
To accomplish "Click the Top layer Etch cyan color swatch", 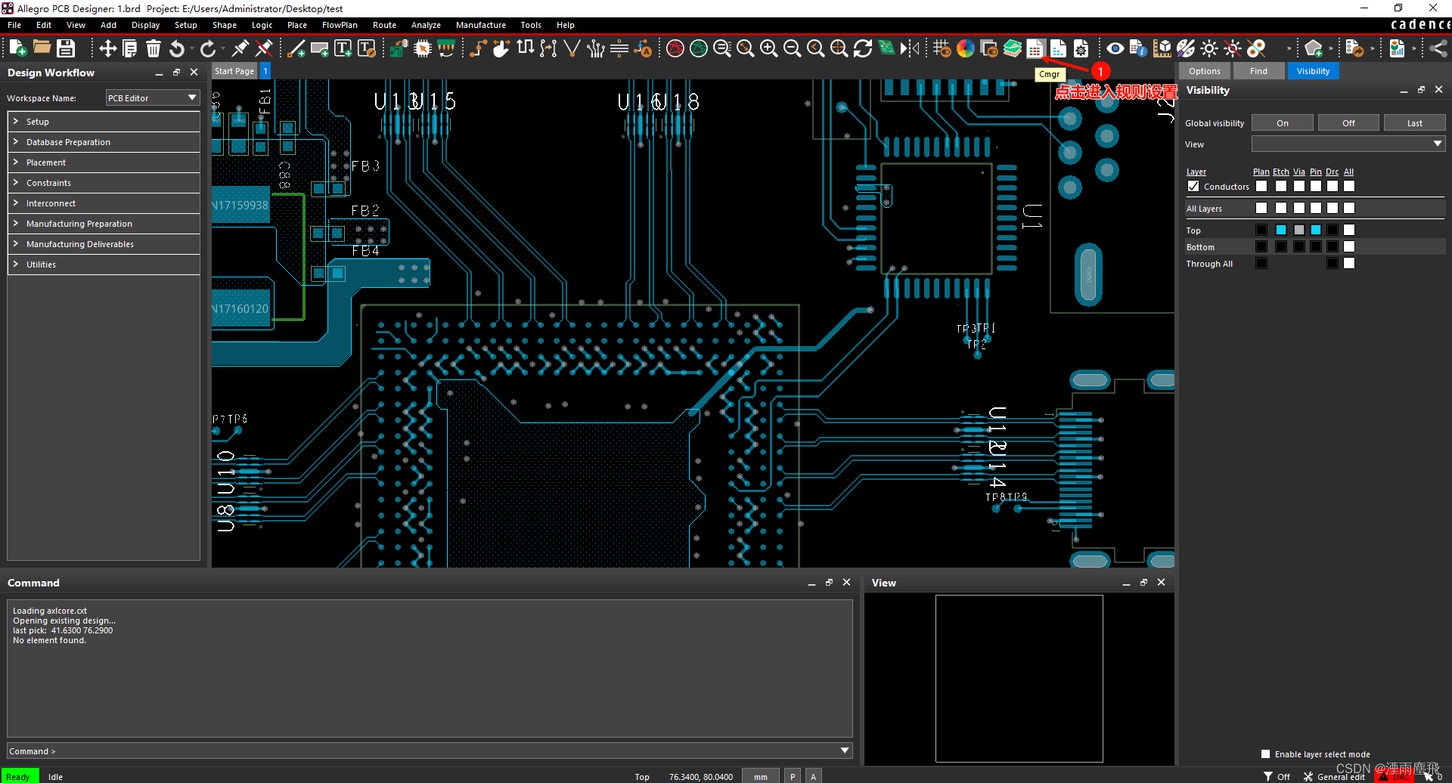I will (x=1281, y=230).
